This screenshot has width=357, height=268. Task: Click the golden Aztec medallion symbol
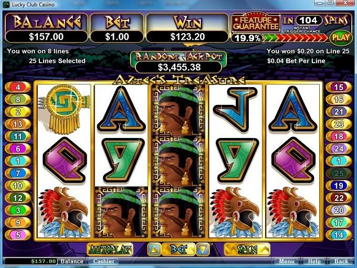(65, 110)
